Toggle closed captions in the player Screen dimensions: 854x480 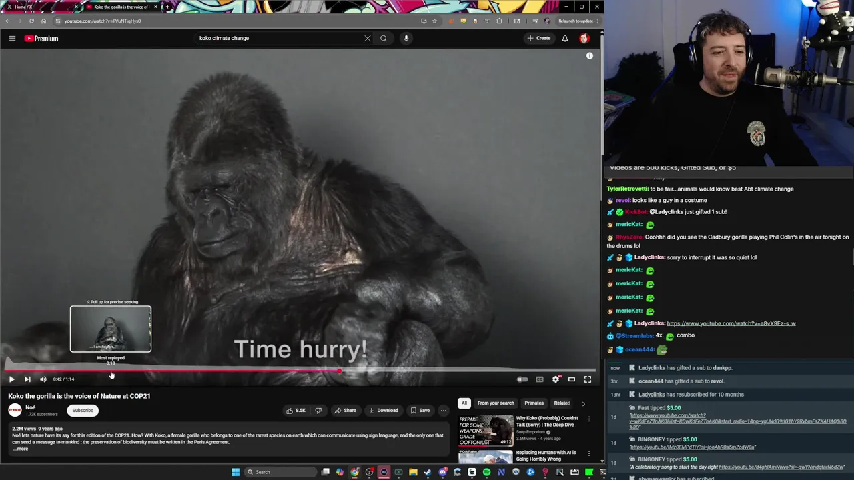coord(540,379)
